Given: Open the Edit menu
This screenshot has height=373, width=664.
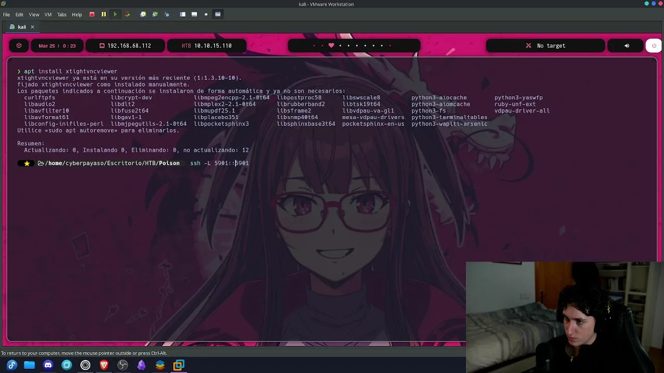Looking at the screenshot, I should click(x=19, y=15).
